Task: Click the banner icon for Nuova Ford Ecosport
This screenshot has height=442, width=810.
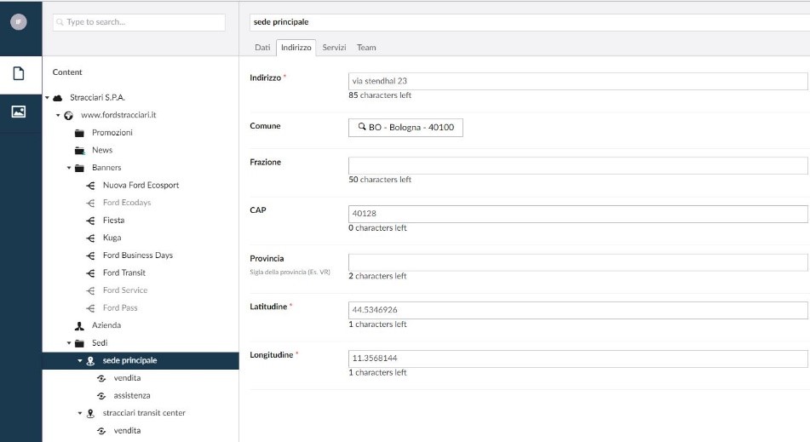Action: point(90,186)
